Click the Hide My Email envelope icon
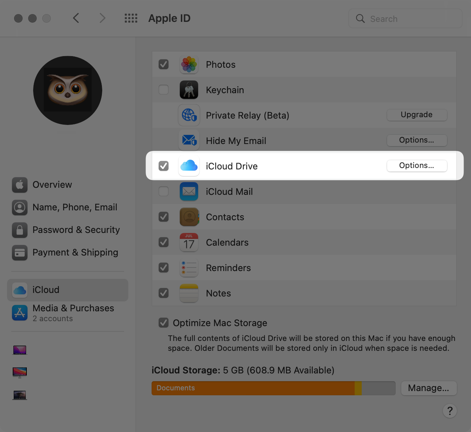This screenshot has height=432, width=471. point(189,141)
